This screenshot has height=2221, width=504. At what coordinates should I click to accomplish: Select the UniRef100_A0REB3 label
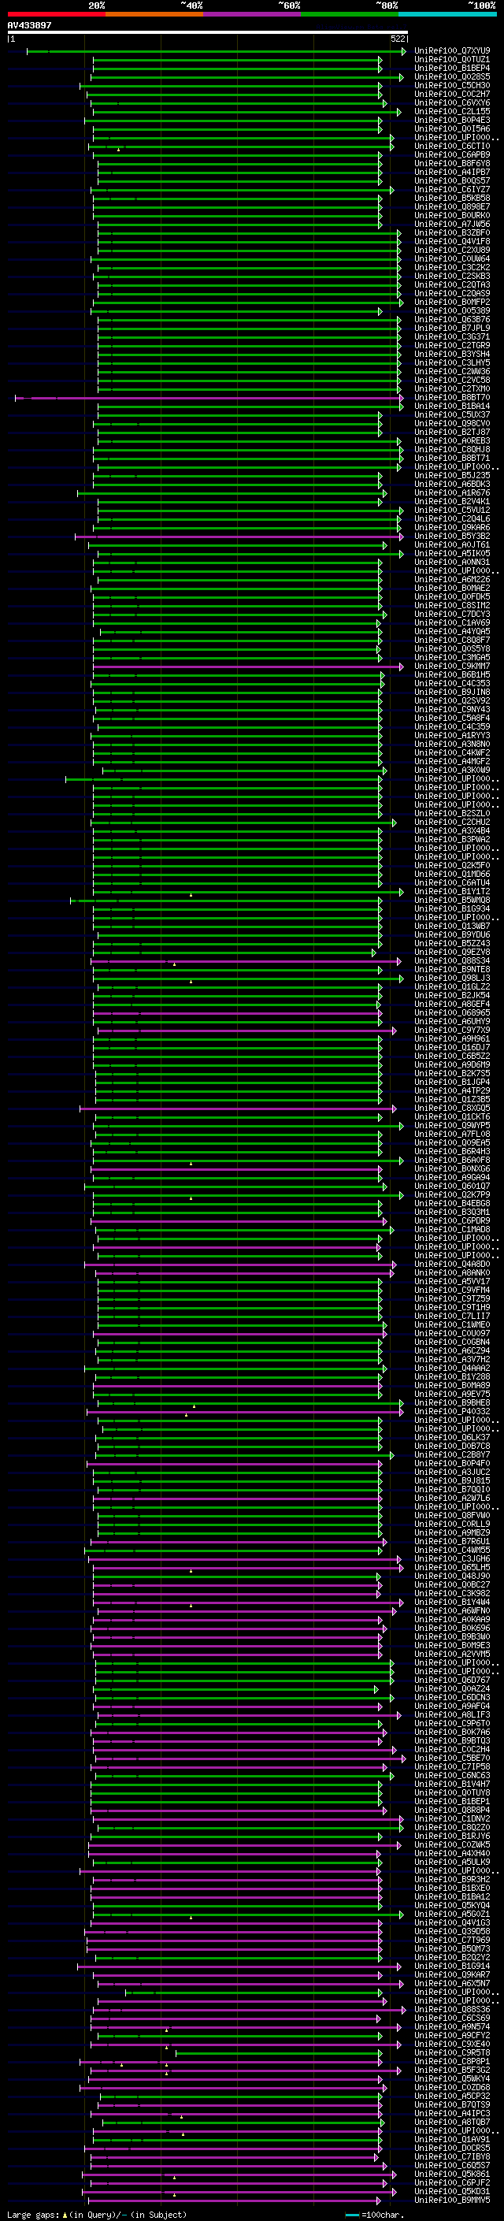tap(452, 440)
